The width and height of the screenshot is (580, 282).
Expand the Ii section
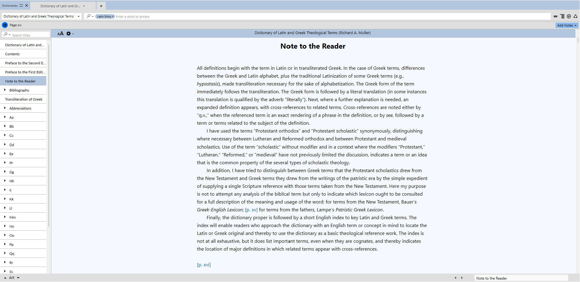(5, 190)
